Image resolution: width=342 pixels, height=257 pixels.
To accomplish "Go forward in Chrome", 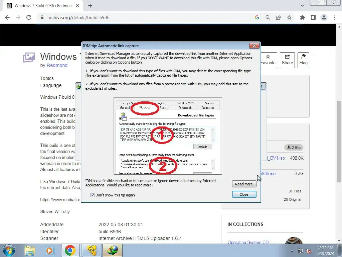I will [18, 17].
